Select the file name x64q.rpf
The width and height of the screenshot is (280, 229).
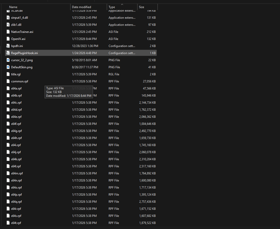[x=16, y=202]
